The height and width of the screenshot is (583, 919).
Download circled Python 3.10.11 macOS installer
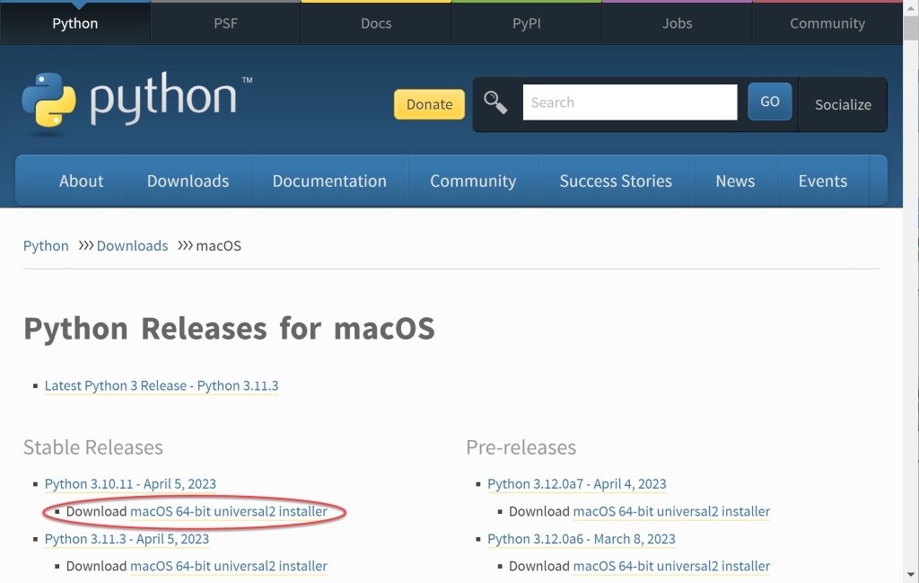(228, 511)
